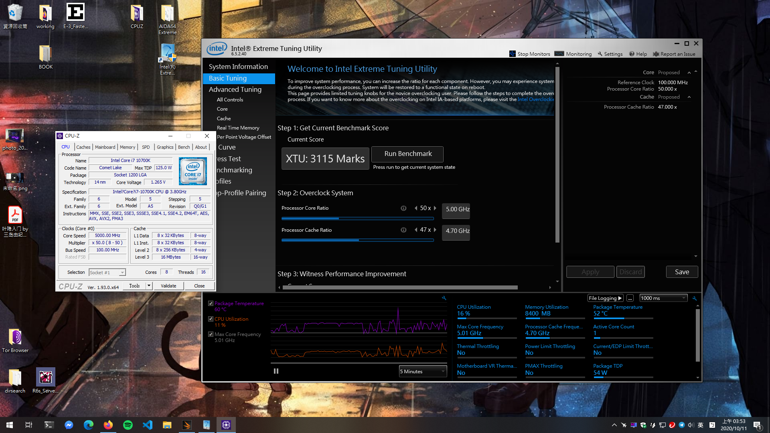Pause the monitoring graph
The width and height of the screenshot is (770, 433).
click(276, 371)
